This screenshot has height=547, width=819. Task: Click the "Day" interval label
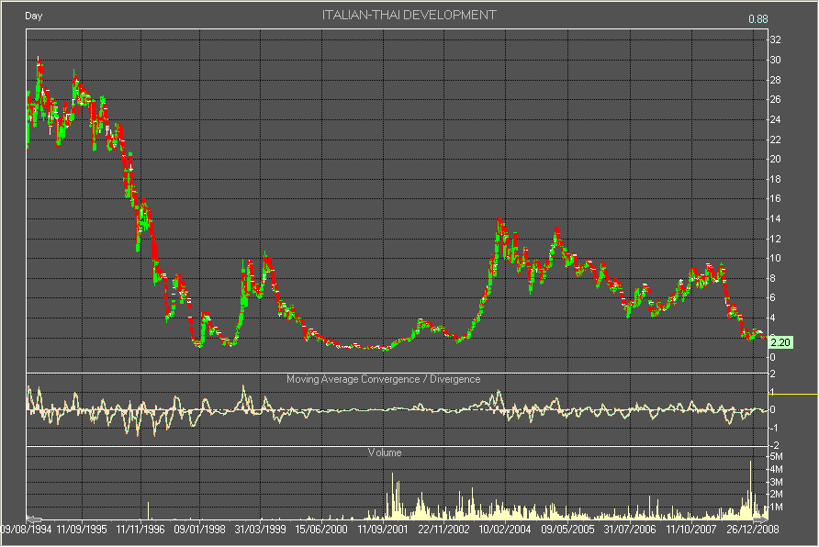click(33, 16)
